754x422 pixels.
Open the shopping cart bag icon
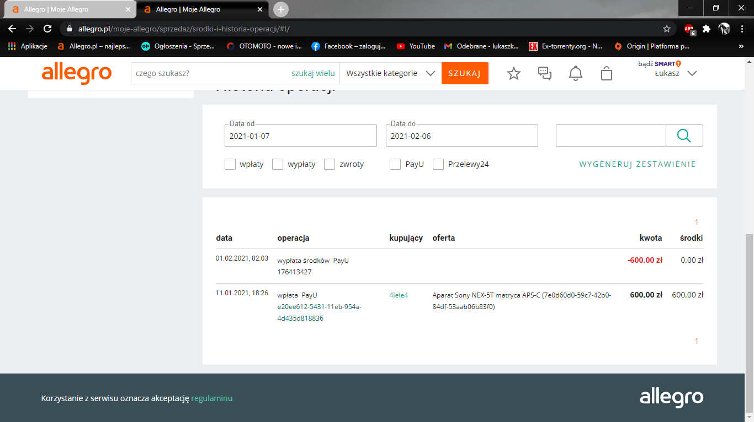[607, 73]
